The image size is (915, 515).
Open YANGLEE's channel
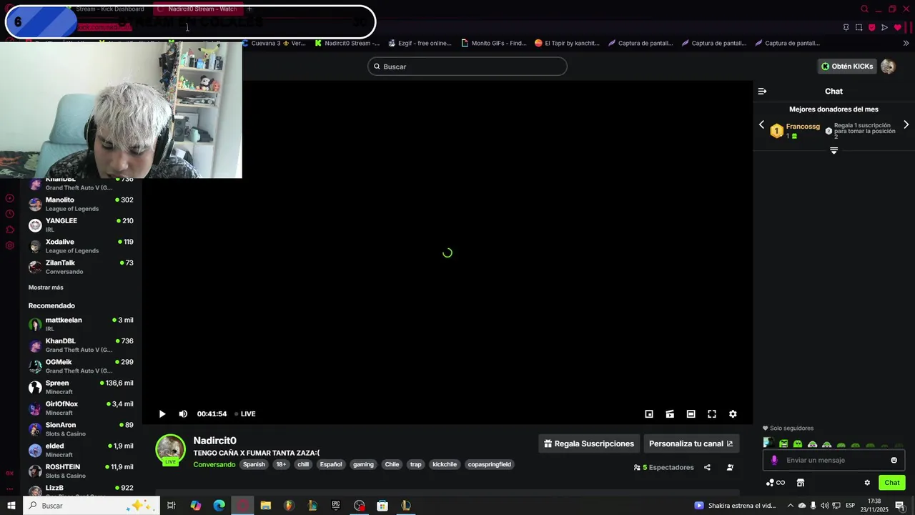81,225
